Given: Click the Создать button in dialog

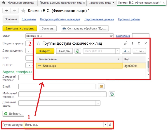Looking at the screenshot, I should pos(64,51).
